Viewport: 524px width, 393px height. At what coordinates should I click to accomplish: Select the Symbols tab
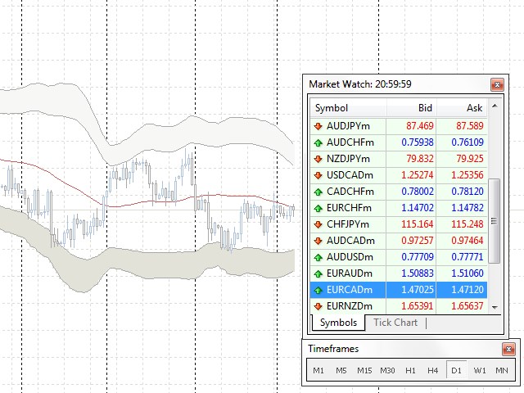(x=337, y=323)
